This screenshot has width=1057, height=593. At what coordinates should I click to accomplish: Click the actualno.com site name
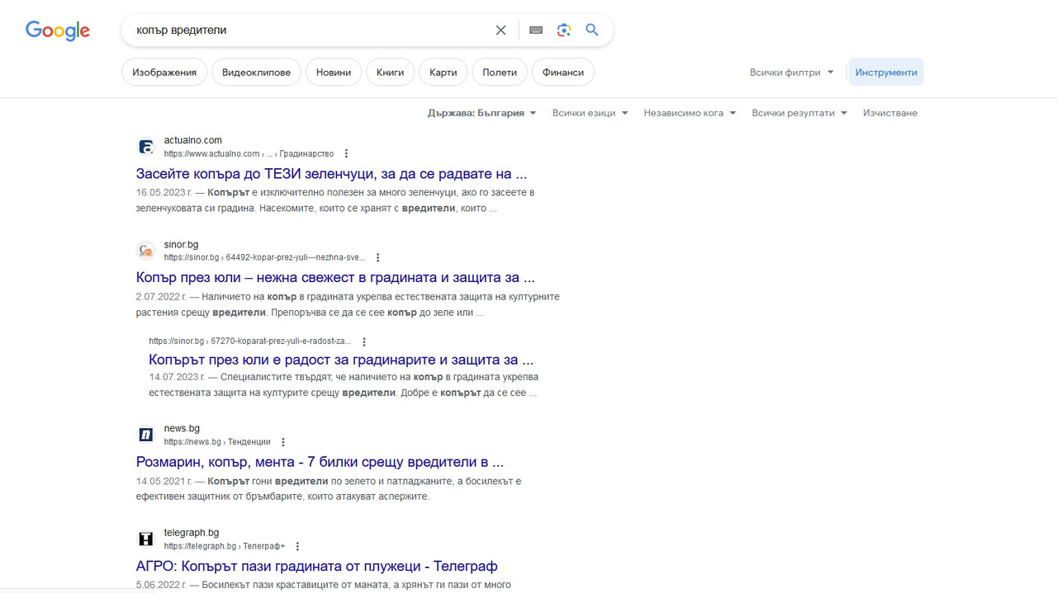pyautogui.click(x=192, y=140)
